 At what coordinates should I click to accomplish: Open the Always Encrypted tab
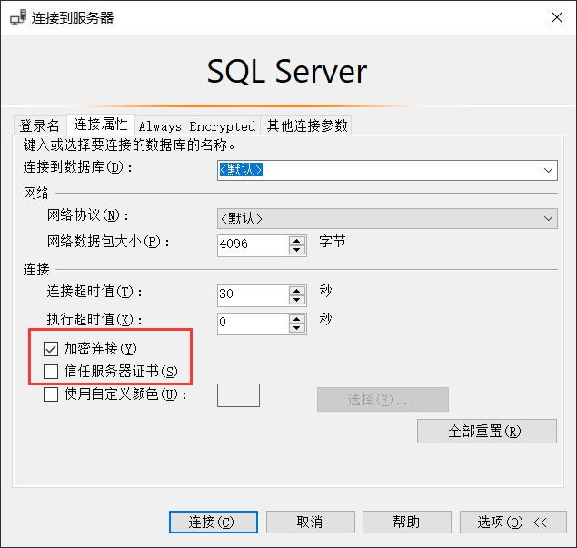[x=196, y=126]
